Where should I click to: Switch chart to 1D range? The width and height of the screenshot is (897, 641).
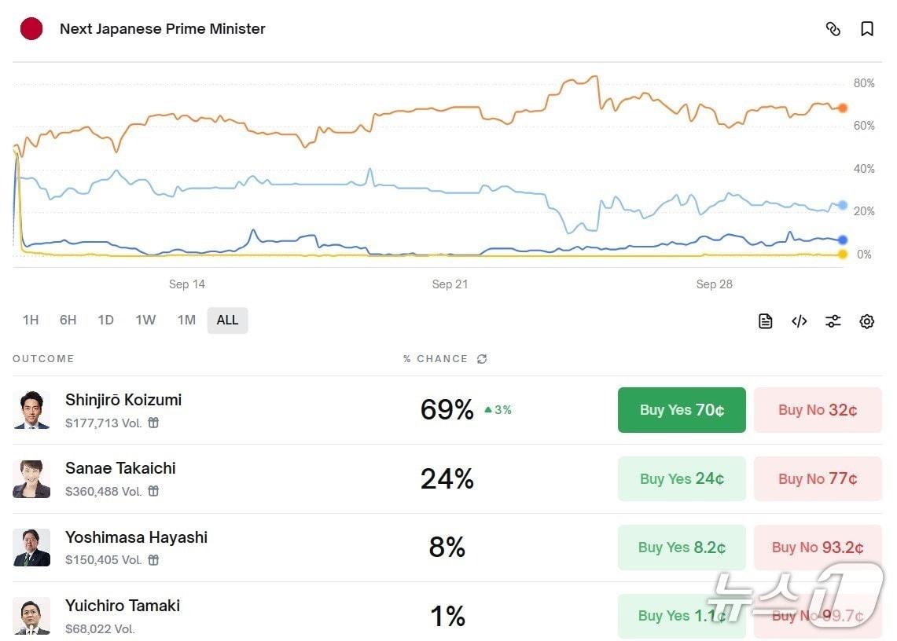[x=105, y=320]
